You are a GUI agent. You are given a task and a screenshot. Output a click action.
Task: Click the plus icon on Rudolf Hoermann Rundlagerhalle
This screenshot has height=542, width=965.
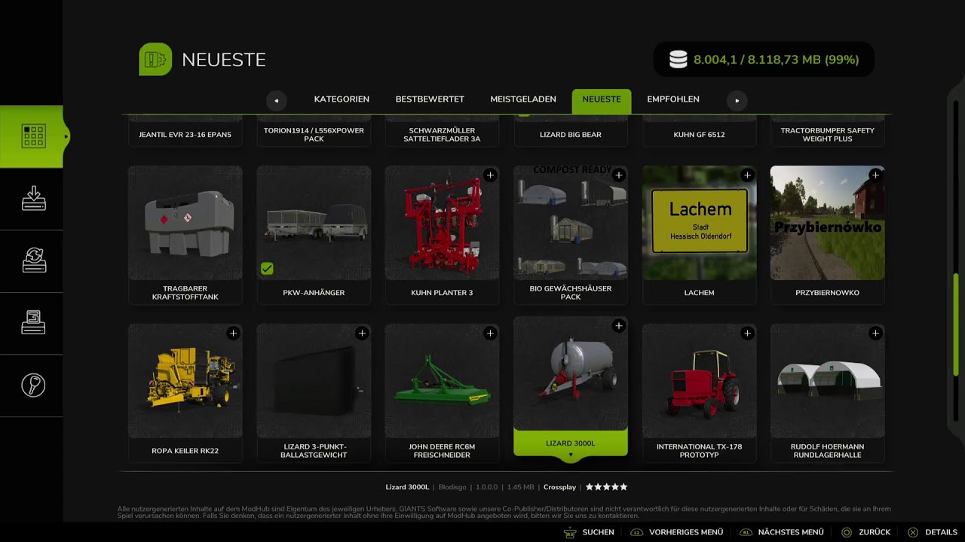(875, 333)
